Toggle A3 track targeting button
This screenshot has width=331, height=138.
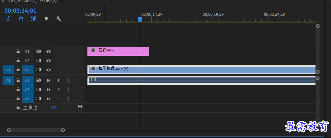point(27,99)
